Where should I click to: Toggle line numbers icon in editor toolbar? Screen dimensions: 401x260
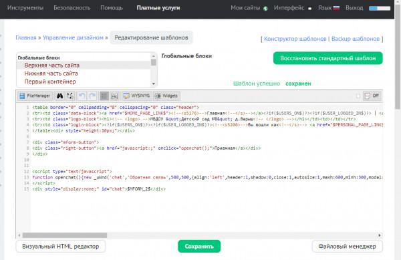tap(104, 96)
